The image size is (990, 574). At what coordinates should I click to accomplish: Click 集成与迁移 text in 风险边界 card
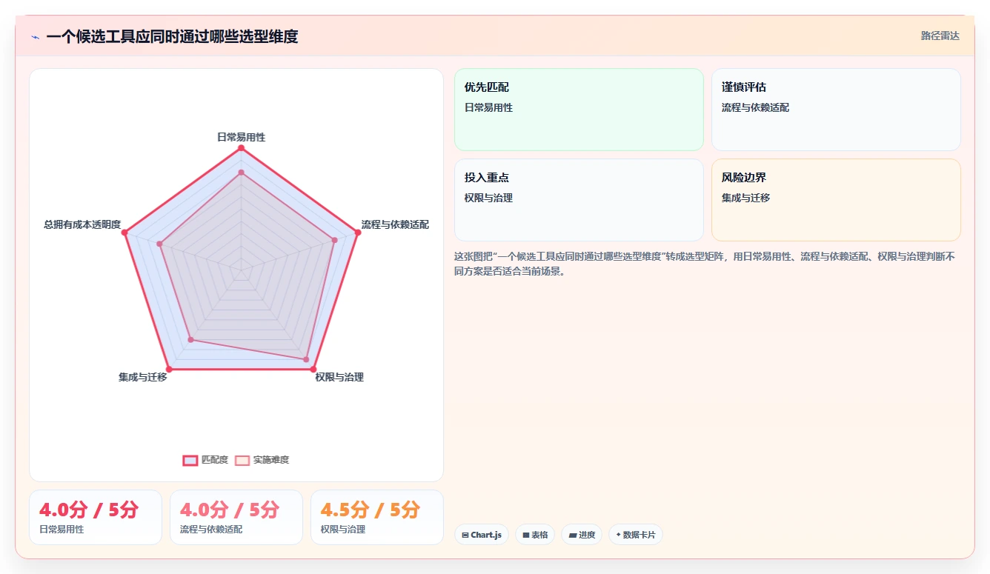pyautogui.click(x=746, y=198)
